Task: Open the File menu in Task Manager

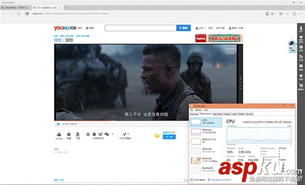Action: click(x=192, y=110)
